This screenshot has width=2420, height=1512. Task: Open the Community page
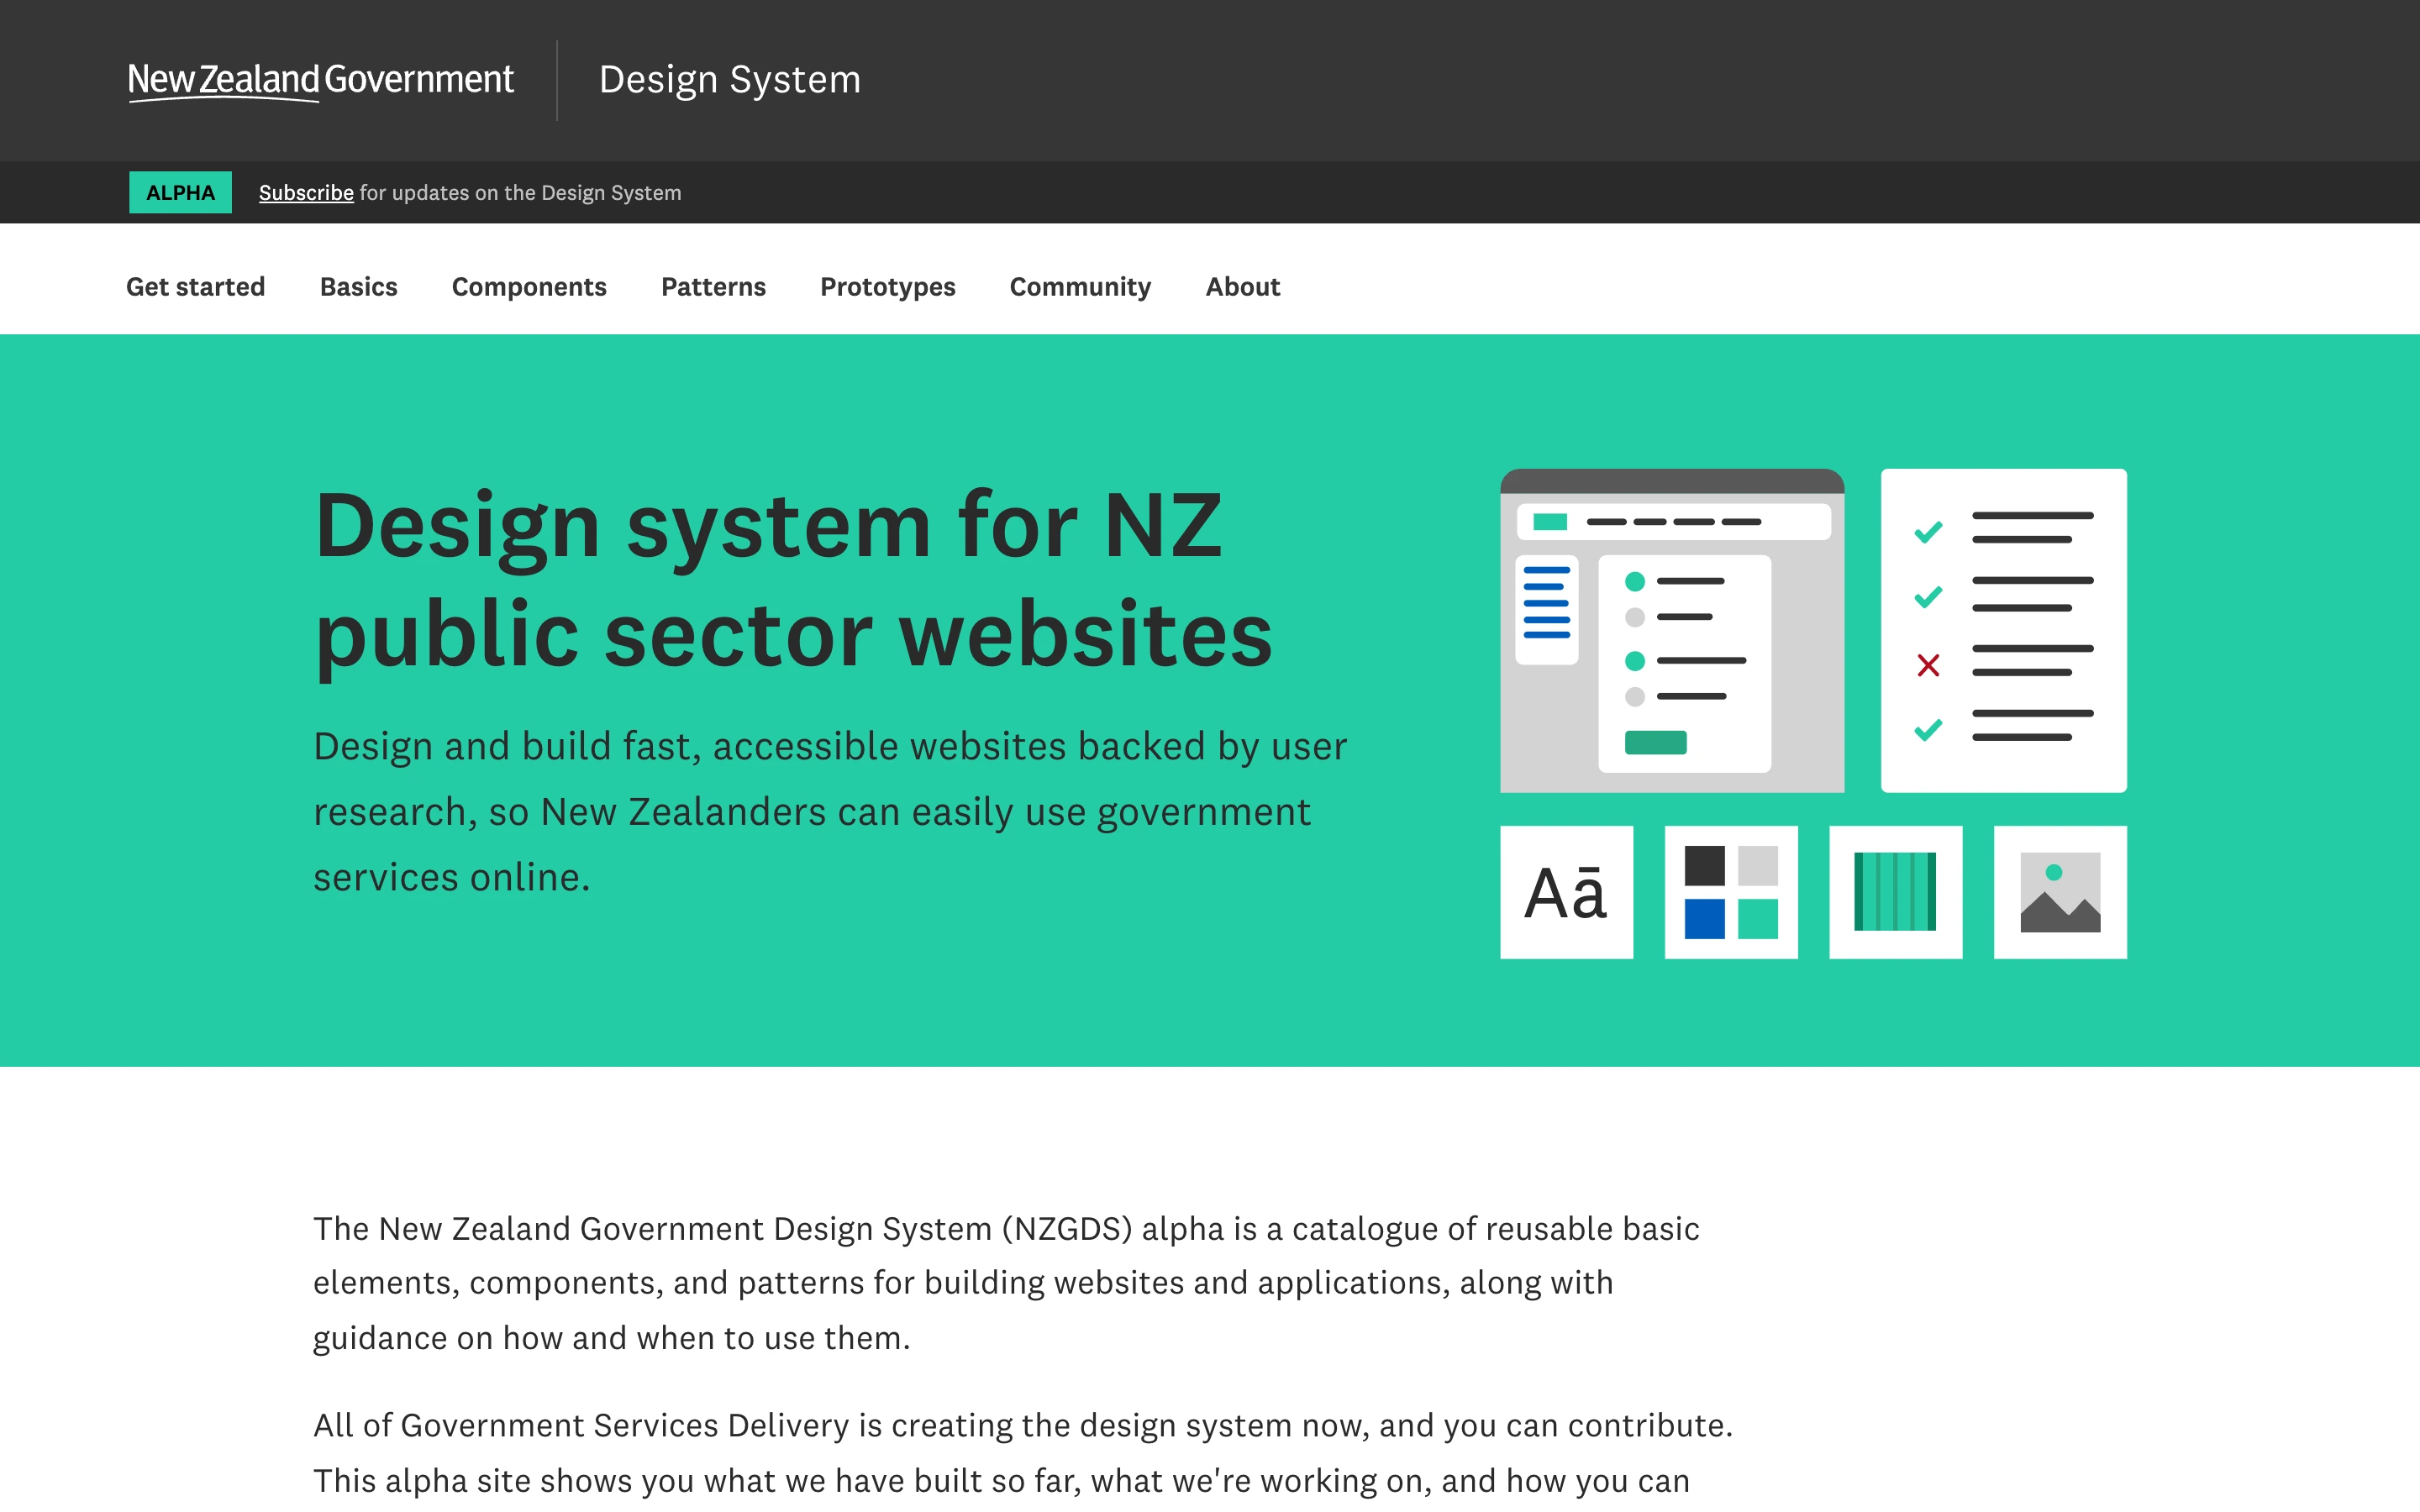1080,287
